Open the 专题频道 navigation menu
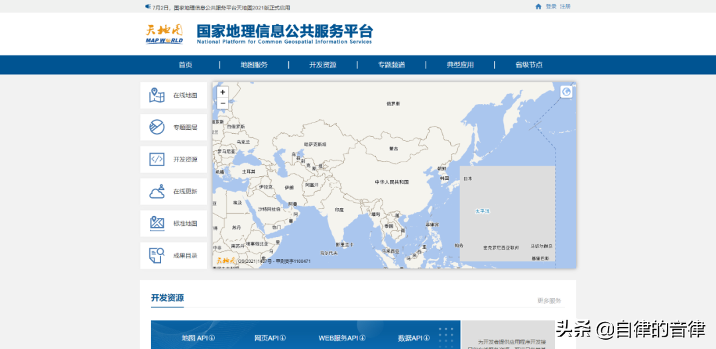 pyautogui.click(x=391, y=65)
